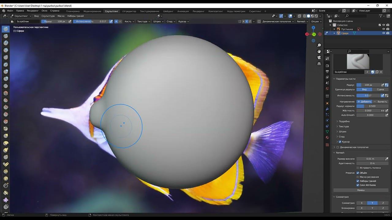Uncheck Color Attributes checkbox
Viewport: 392px width, 220px height.
pyautogui.click(x=358, y=185)
